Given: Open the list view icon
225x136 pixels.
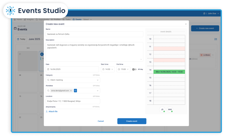Looking at the screenshot, I should tap(216, 39).
